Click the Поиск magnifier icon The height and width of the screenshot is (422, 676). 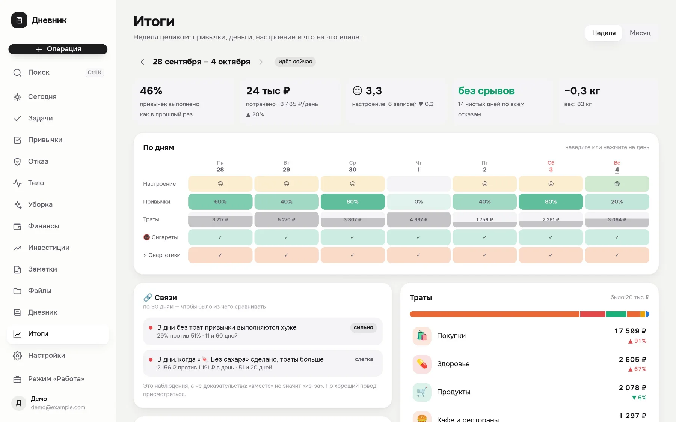[17, 72]
